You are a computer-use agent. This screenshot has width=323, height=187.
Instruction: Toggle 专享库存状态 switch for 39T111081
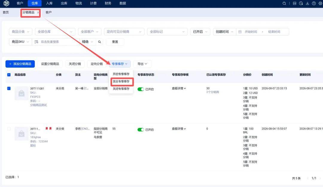coord(141,89)
